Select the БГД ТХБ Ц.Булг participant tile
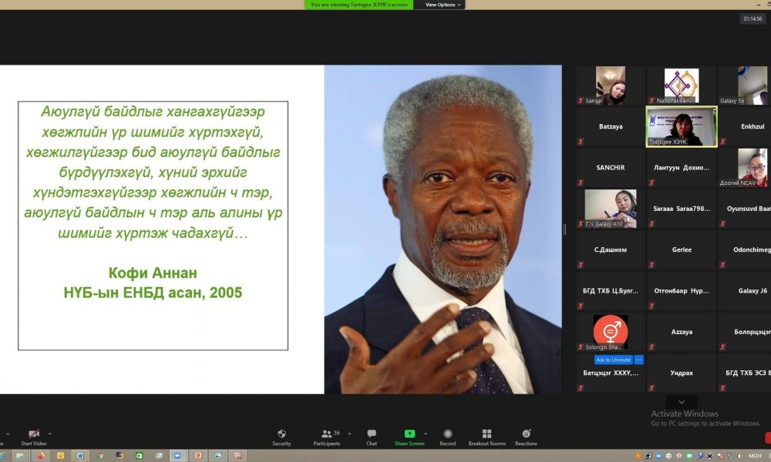The height and width of the screenshot is (462, 771). 611,291
